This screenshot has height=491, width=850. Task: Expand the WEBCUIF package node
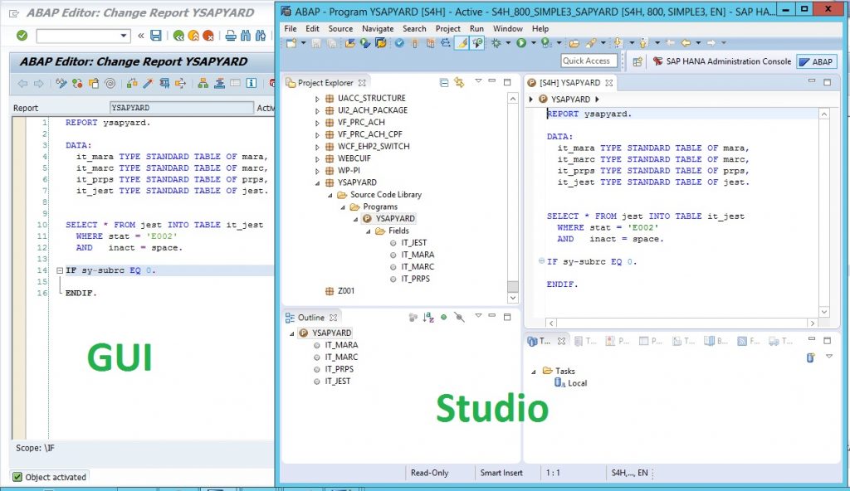317,158
